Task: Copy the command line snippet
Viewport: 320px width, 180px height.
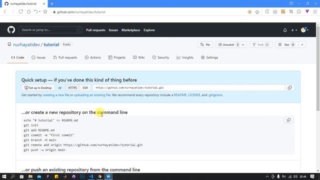Action: pos(288,120)
